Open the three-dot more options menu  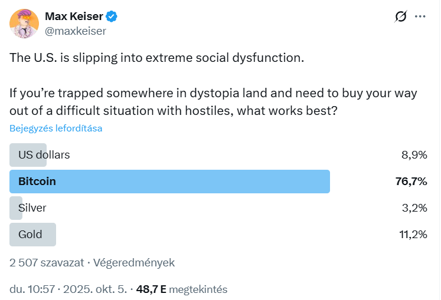click(420, 17)
